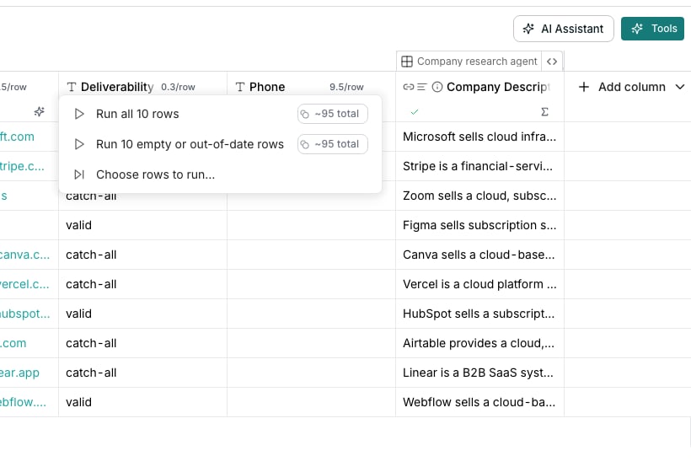
Task: Toggle the code brackets expand icon
Action: [552, 62]
